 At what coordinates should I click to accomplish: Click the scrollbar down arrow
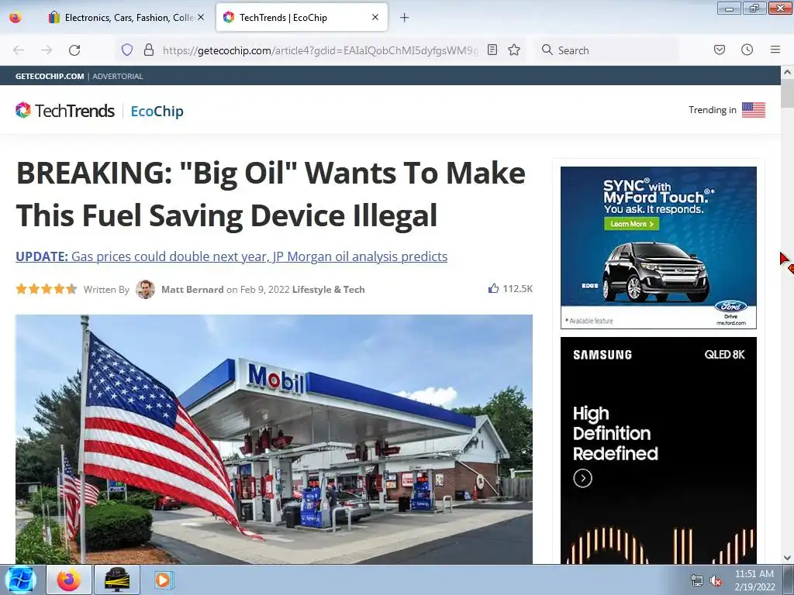pos(787,558)
